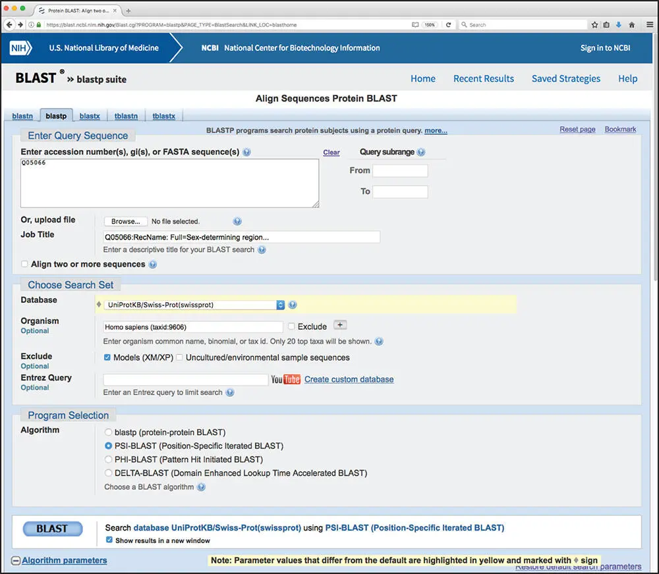The height and width of the screenshot is (574, 659).
Task: Click the plus button to add organism
Action: coord(340,325)
